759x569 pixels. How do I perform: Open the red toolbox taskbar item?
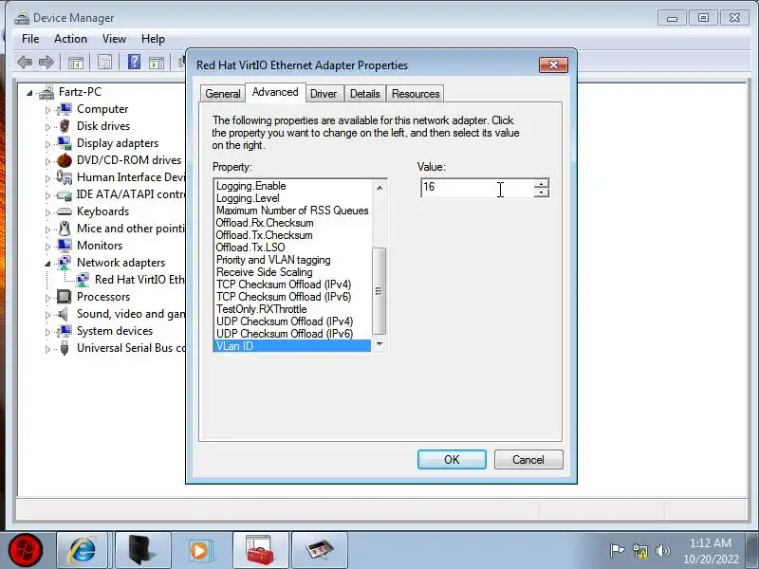pyautogui.click(x=260, y=551)
